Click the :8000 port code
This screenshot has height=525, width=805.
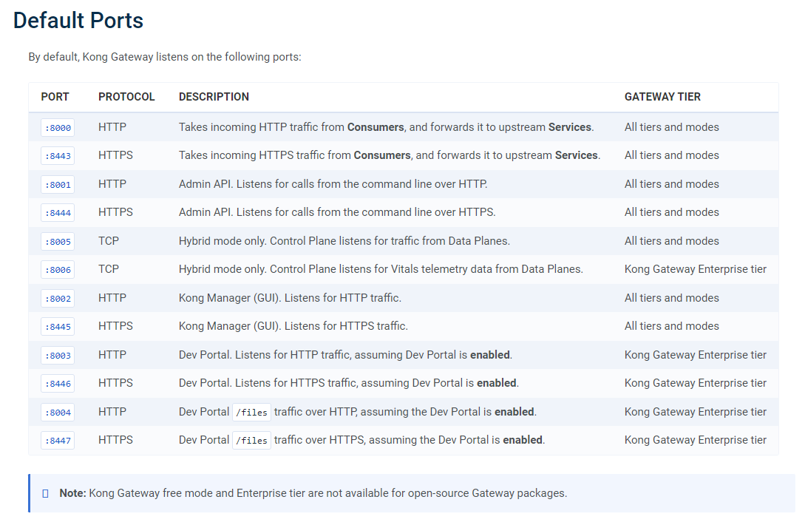(58, 127)
